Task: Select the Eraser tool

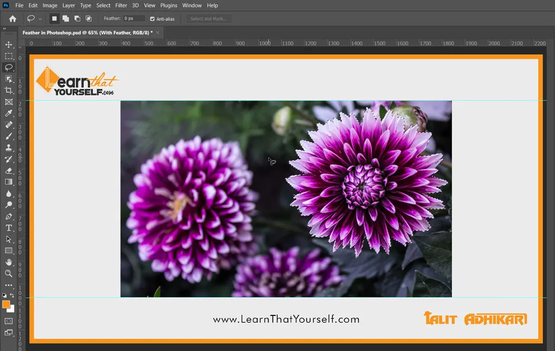Action: coord(9,171)
